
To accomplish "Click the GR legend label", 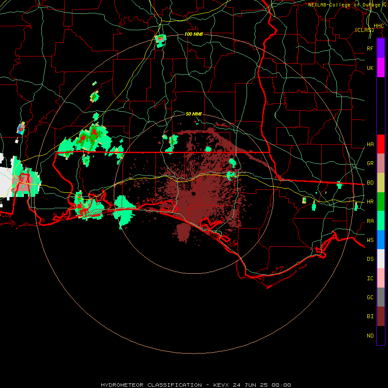I will [x=370, y=163].
